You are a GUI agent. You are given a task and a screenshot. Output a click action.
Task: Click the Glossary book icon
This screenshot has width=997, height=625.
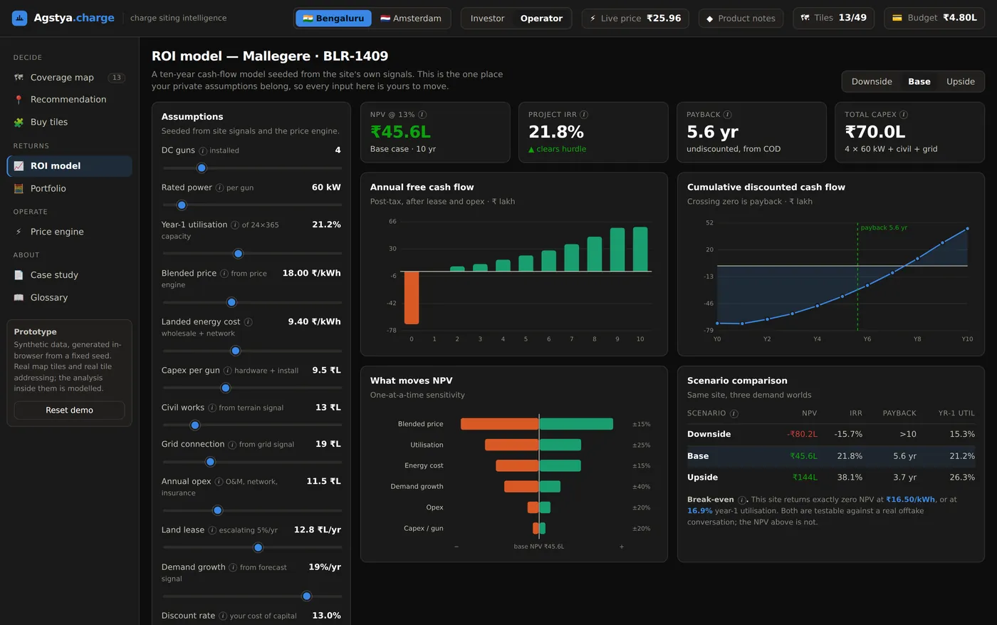point(19,298)
